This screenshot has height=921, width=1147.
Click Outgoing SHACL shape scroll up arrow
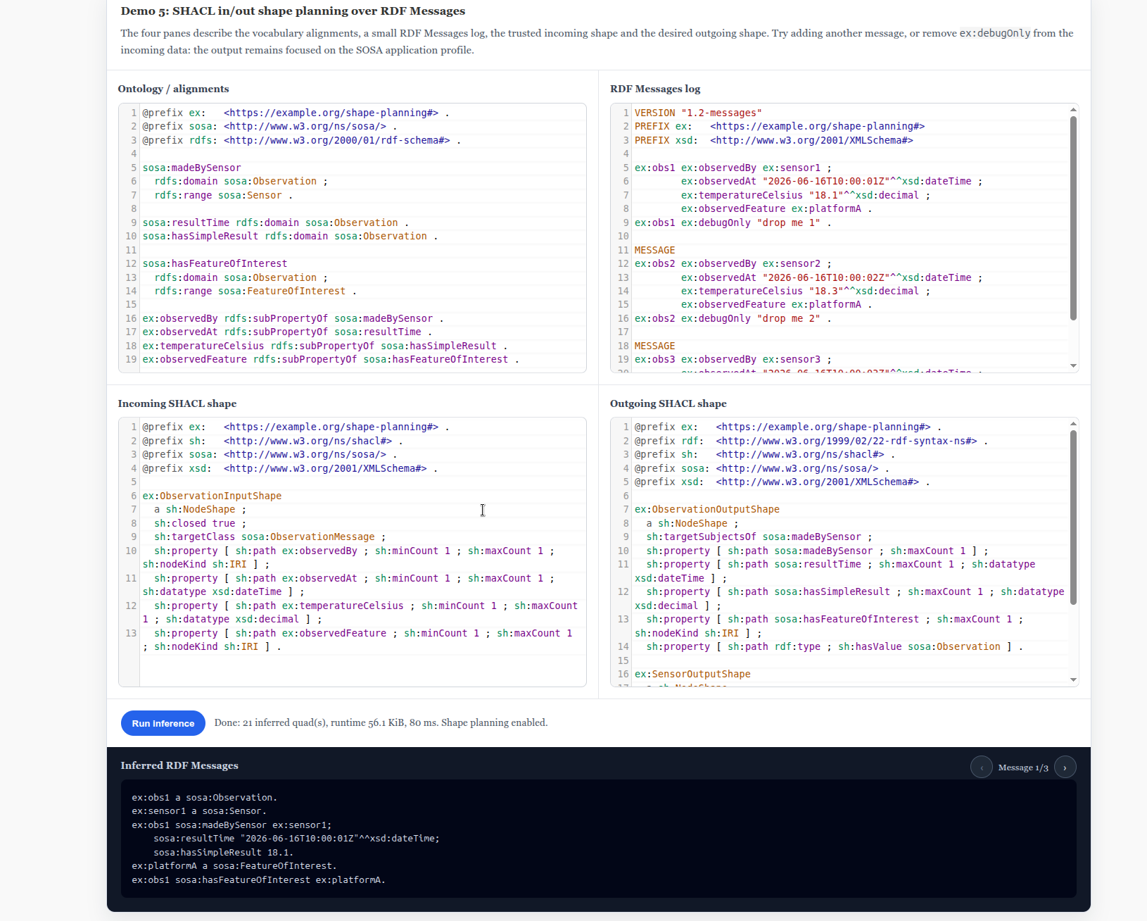(1073, 424)
